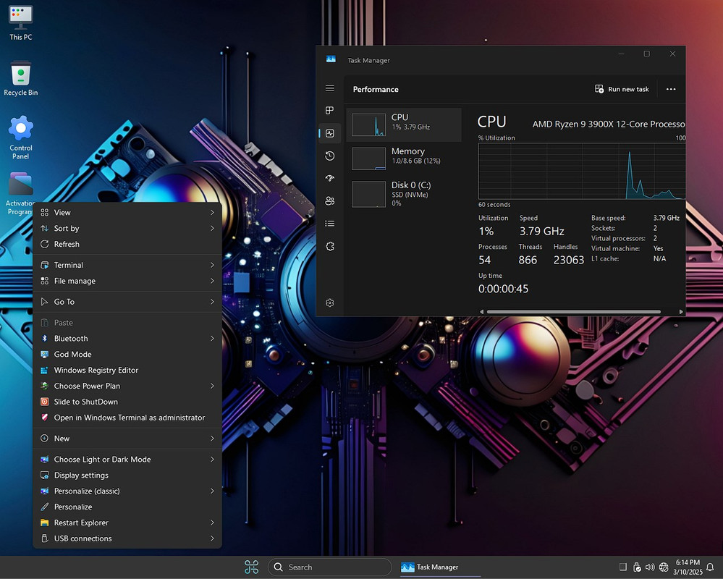Open Task Manager hamburger navigation menu
Viewport: 723px width, 579px height.
(330, 88)
